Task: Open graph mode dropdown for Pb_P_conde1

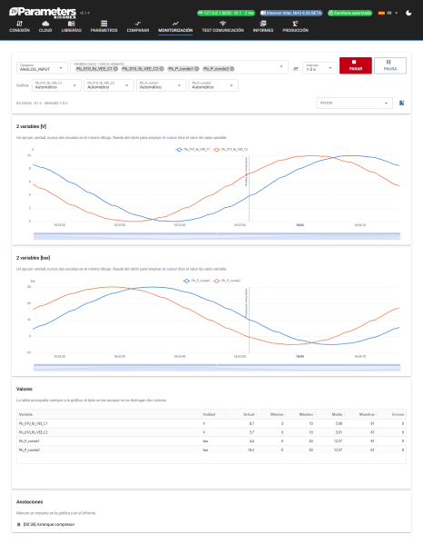Action: (x=161, y=85)
